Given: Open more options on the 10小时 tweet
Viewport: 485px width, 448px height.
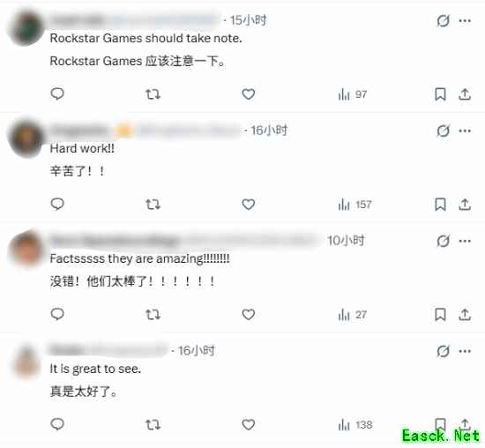Looking at the screenshot, I should (x=465, y=241).
